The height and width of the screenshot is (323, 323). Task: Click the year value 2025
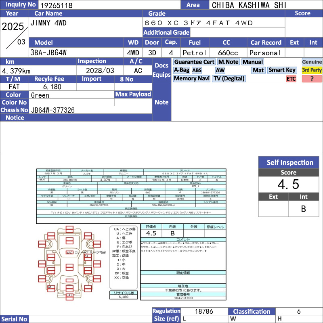pos(13,26)
